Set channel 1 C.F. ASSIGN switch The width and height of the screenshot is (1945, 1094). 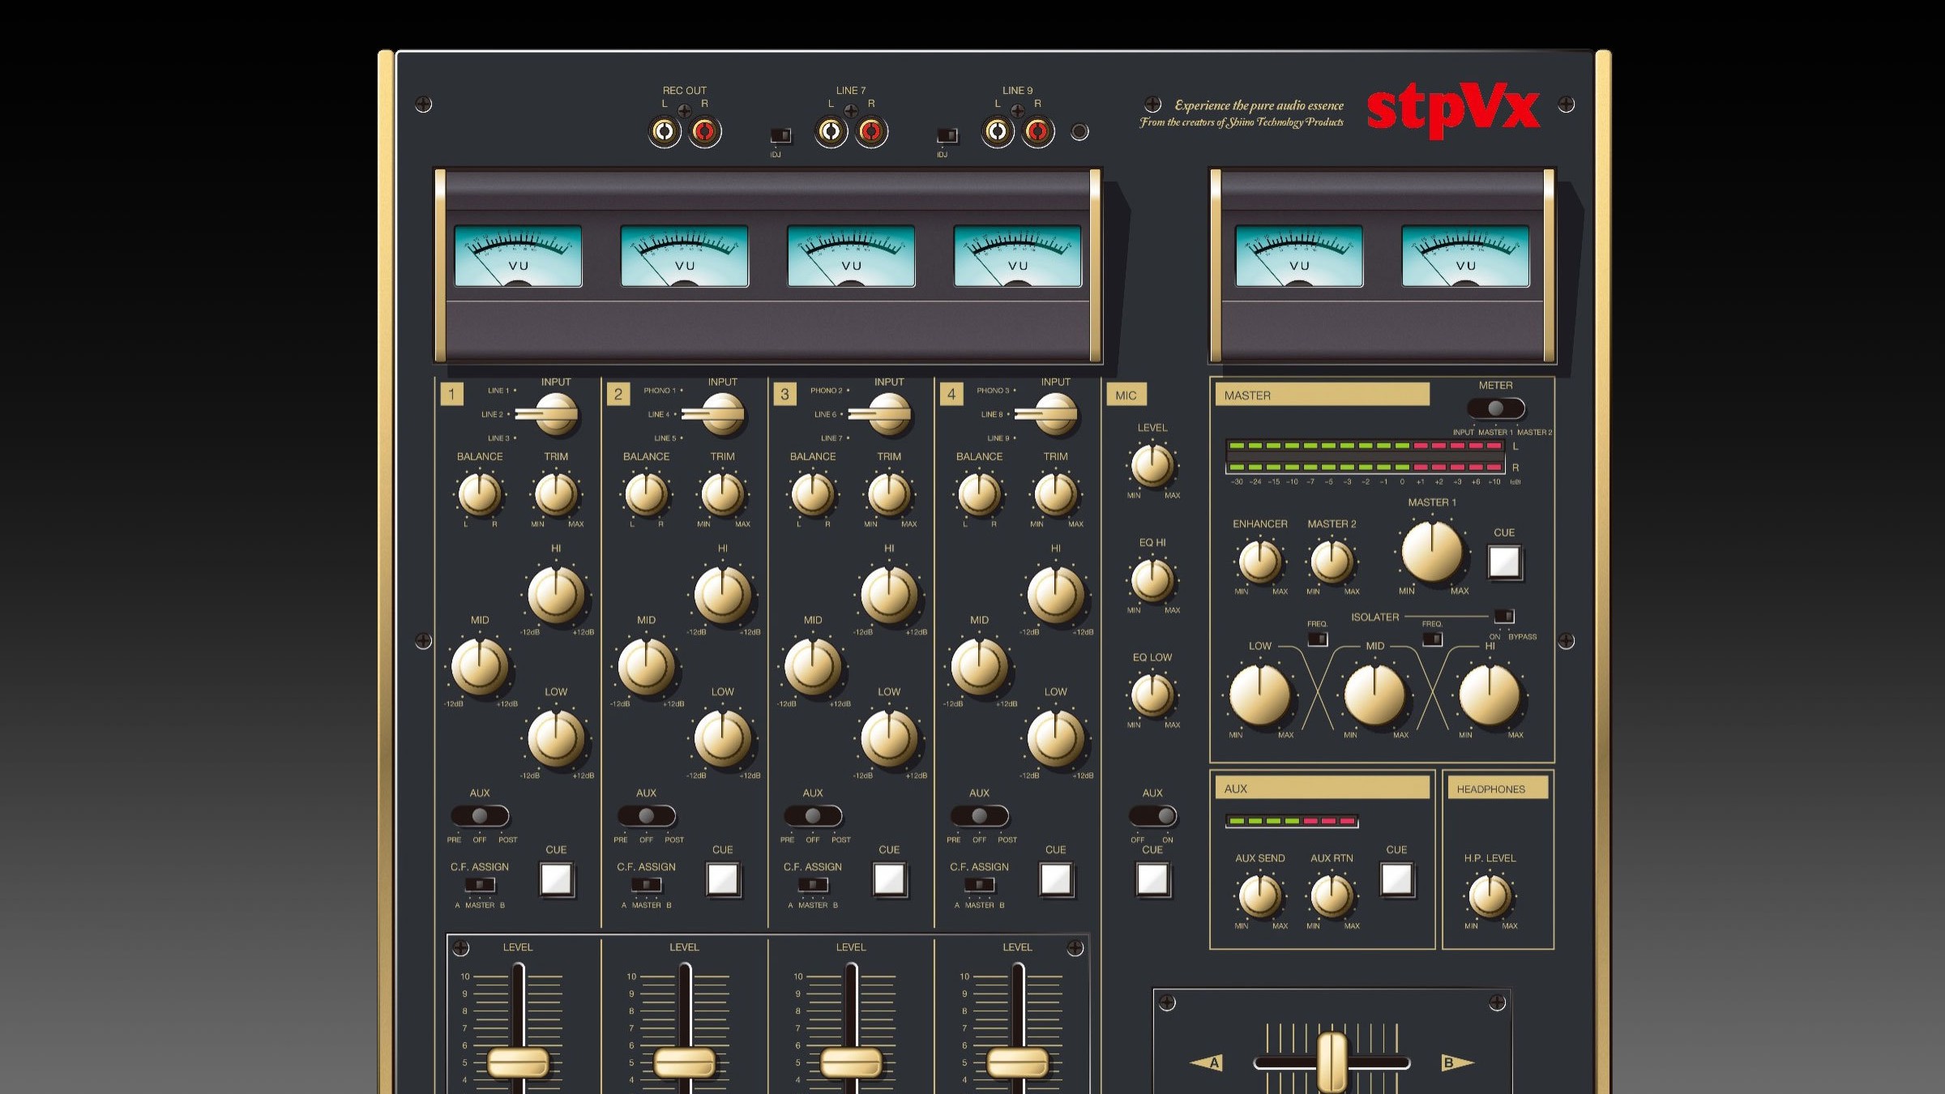pos(480,885)
